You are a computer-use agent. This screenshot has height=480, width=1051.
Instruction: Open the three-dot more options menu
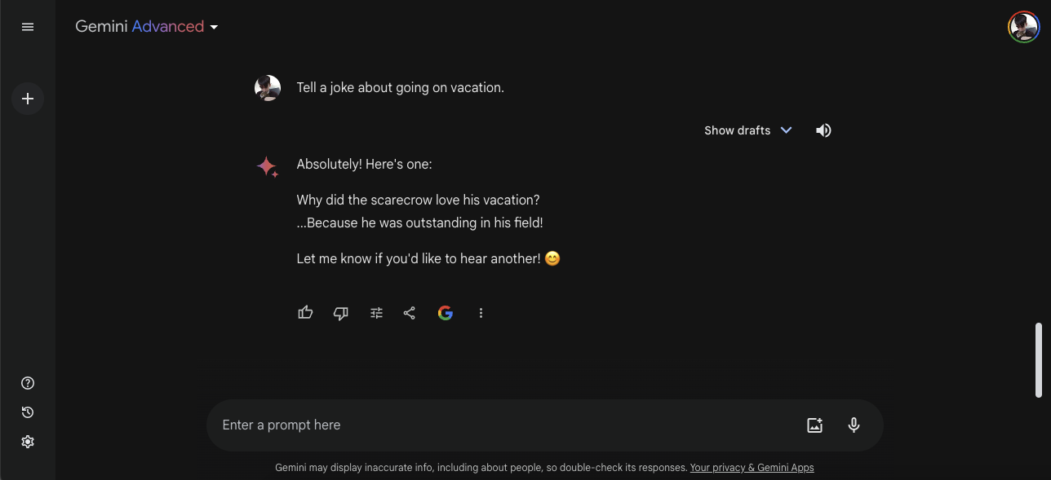coord(481,313)
